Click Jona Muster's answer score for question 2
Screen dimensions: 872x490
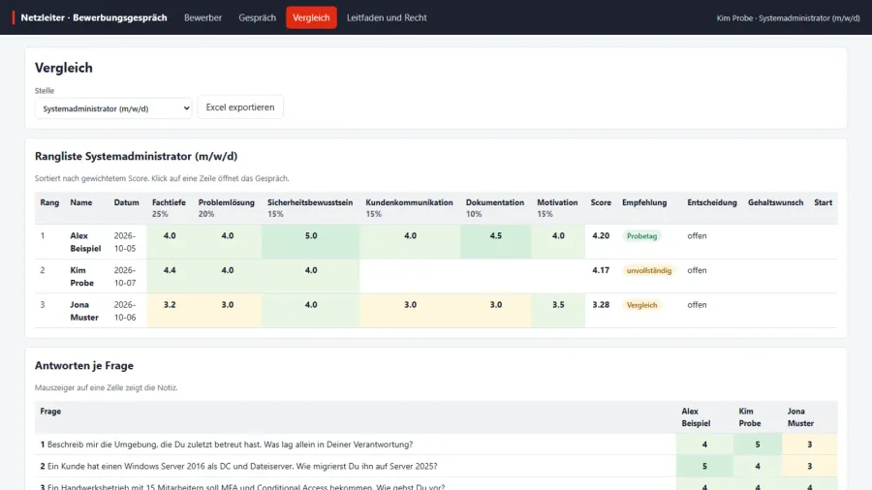click(x=810, y=466)
